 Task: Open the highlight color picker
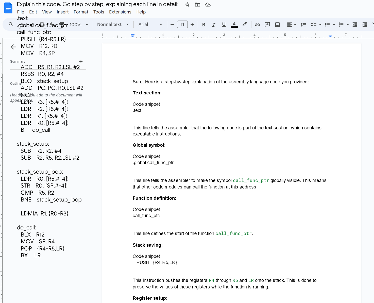[245, 24]
